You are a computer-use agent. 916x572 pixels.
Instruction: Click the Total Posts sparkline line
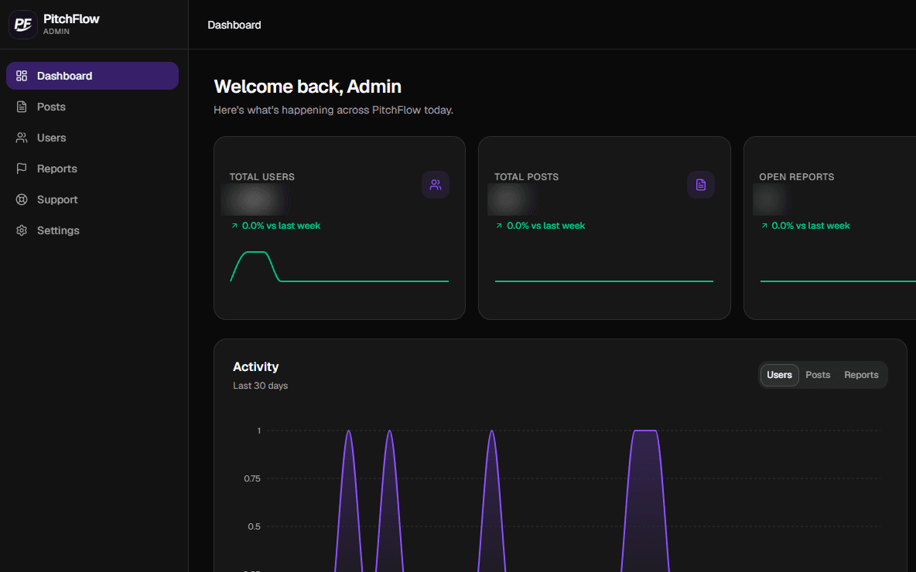click(604, 281)
